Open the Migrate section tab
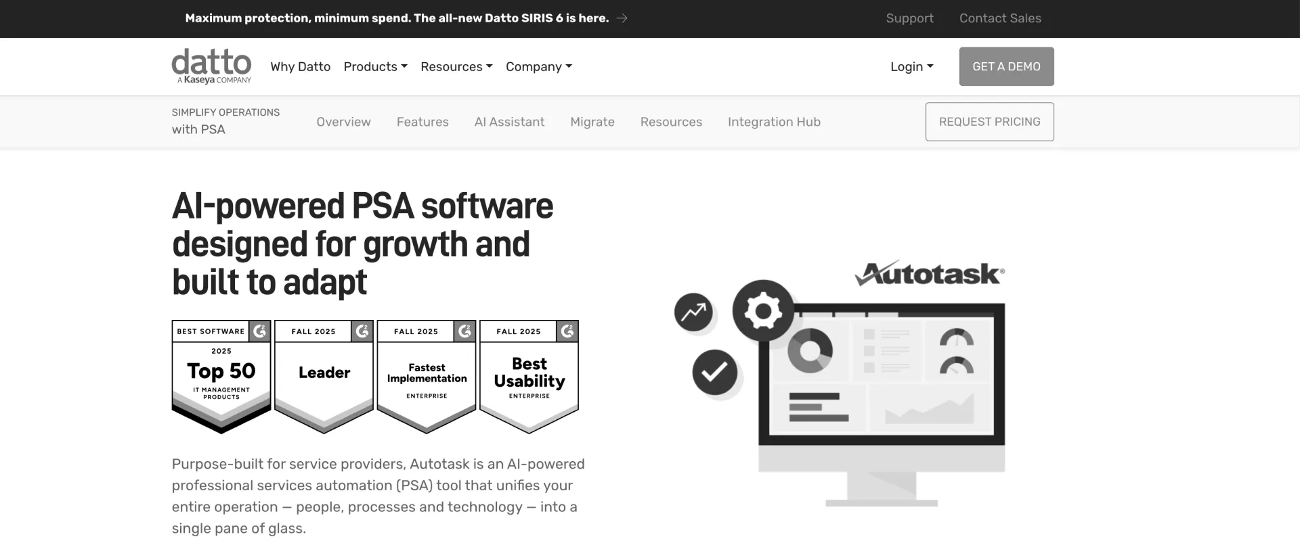The height and width of the screenshot is (541, 1300). pos(592,122)
